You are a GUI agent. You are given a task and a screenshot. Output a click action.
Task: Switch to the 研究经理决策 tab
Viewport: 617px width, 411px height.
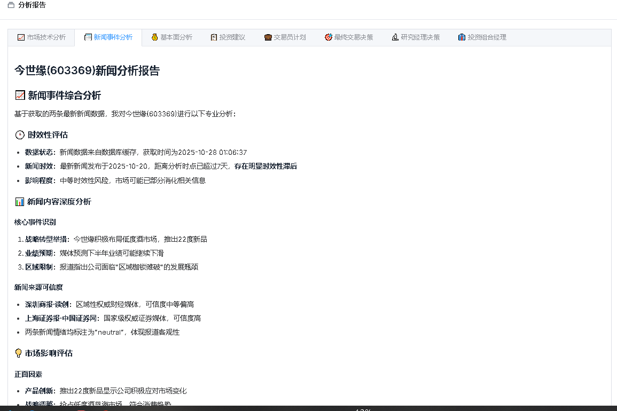(x=416, y=37)
